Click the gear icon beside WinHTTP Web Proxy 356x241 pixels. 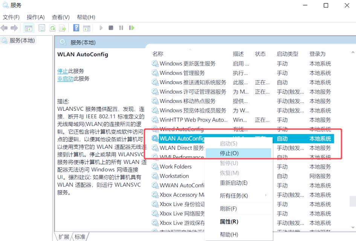(155, 120)
